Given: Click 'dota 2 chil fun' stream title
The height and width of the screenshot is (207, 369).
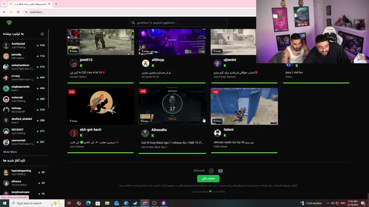Looking at the screenshot, I should pyautogui.click(x=294, y=73).
